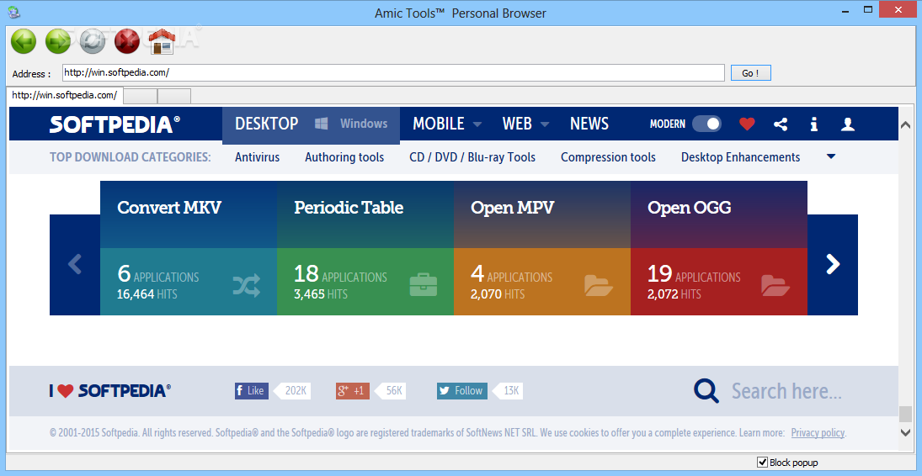Expand more top download categories arrow
This screenshot has height=476, width=922.
click(831, 156)
